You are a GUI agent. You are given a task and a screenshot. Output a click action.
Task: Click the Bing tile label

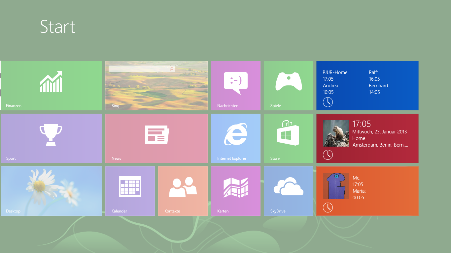[115, 106]
